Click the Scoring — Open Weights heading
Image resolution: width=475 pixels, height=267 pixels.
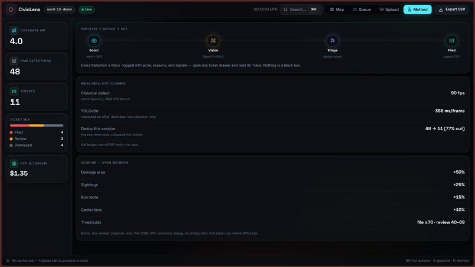[x=104, y=163]
